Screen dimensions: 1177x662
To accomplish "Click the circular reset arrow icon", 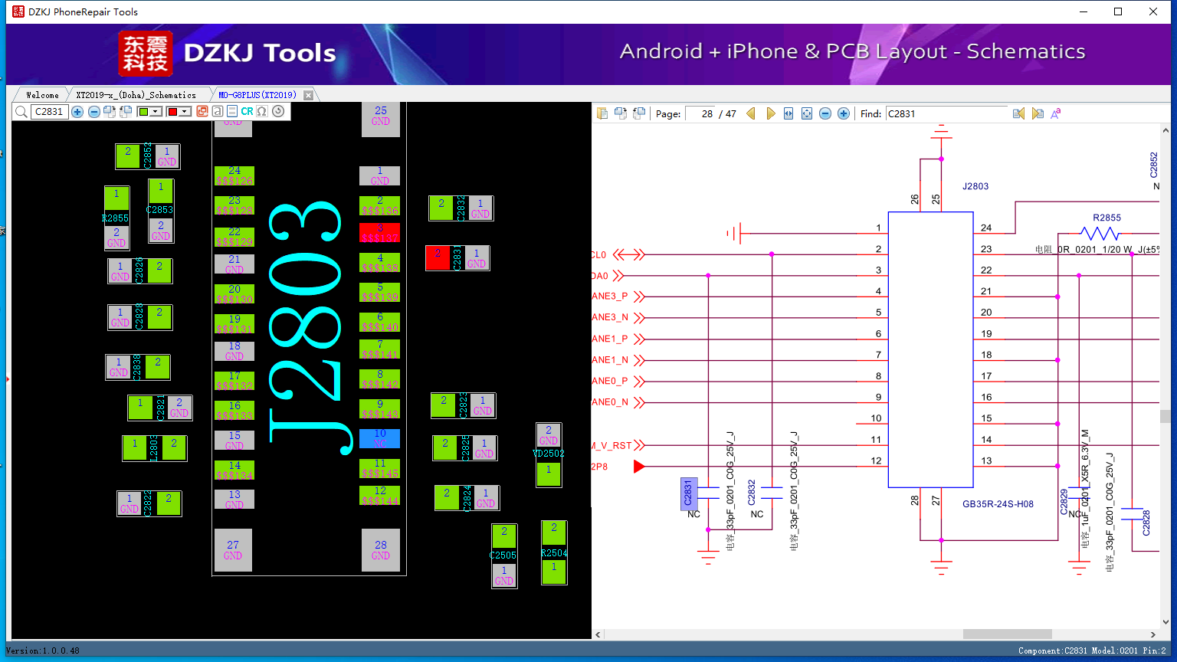I will pyautogui.click(x=278, y=111).
